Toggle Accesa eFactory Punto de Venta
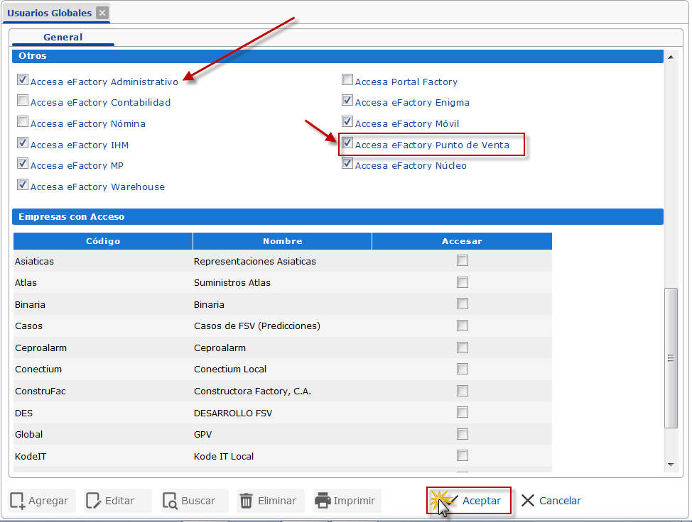 (347, 144)
